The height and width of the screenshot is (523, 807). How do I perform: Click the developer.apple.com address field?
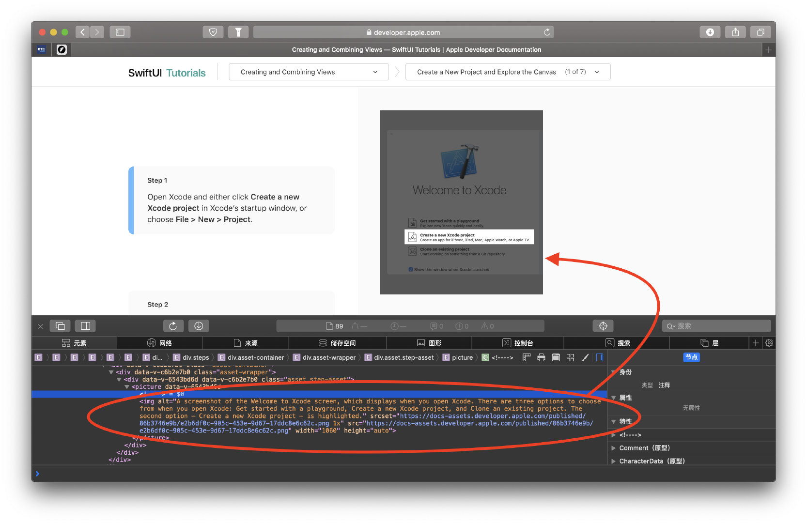(x=403, y=32)
